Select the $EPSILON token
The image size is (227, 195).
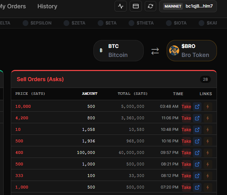tap(37, 23)
